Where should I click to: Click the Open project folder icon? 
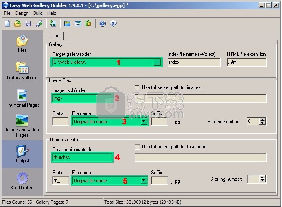tap(18, 23)
